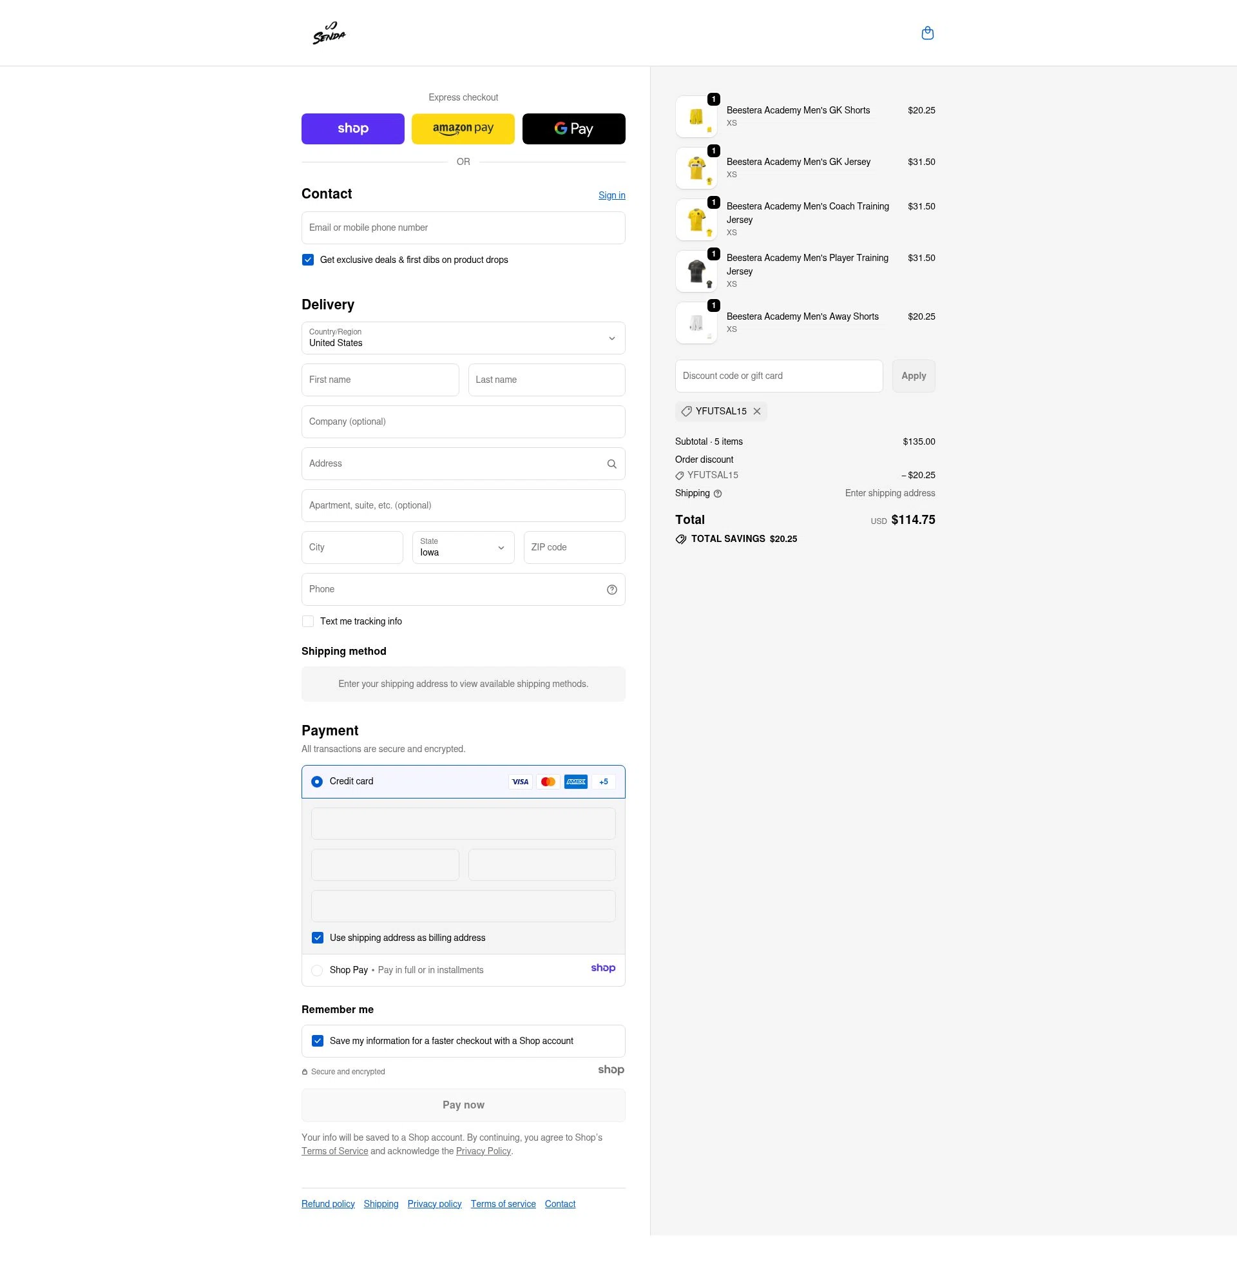1237x1287 pixels.
Task: Click the Sign in link
Action: (x=611, y=195)
